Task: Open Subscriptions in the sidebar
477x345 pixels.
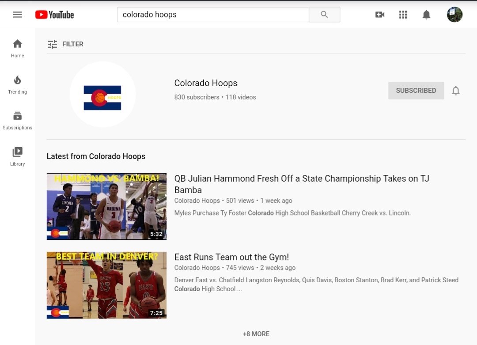Action: click(17, 121)
